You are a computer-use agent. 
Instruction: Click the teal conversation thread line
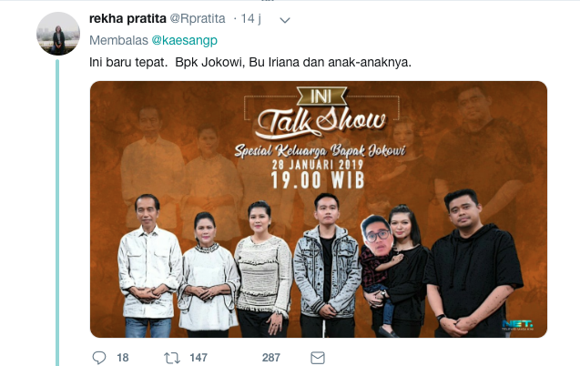click(x=57, y=212)
